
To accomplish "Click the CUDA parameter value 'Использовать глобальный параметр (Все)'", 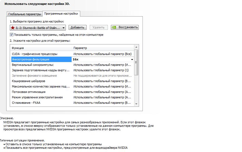I will [102, 54].
